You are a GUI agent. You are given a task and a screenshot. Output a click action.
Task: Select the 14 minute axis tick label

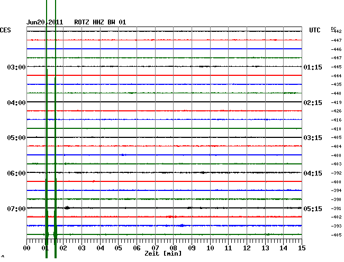283,248
